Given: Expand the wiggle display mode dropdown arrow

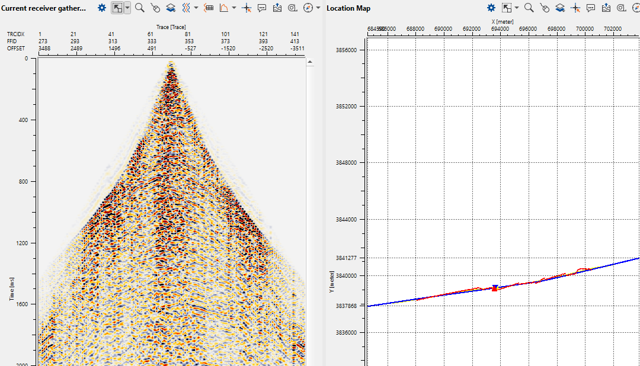Looking at the screenshot, I should tap(196, 8).
